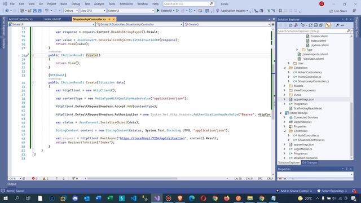Split the editor with the plus icon

coord(273,24)
